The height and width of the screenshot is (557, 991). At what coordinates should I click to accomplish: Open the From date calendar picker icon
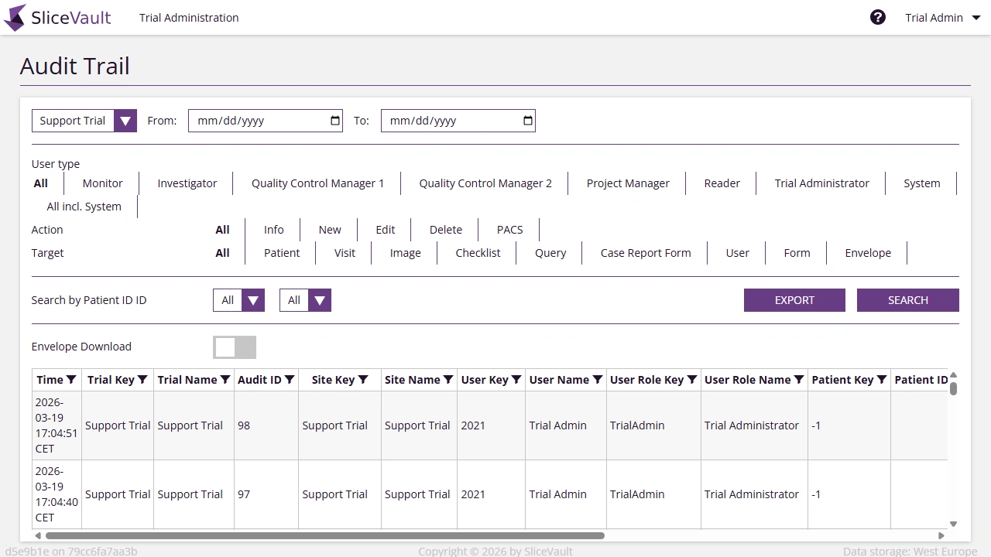point(333,121)
